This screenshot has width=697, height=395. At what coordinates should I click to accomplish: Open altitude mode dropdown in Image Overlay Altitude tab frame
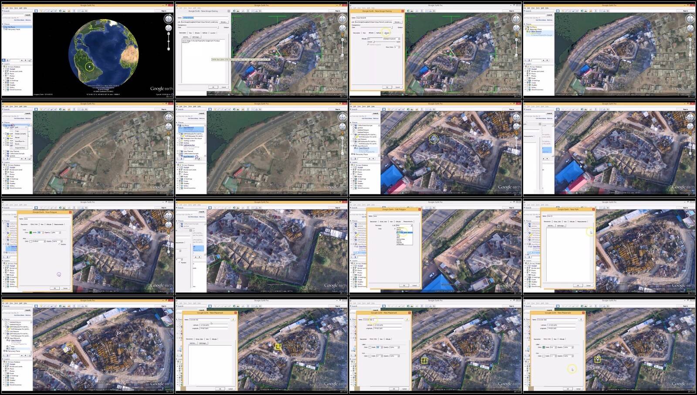pos(392,39)
